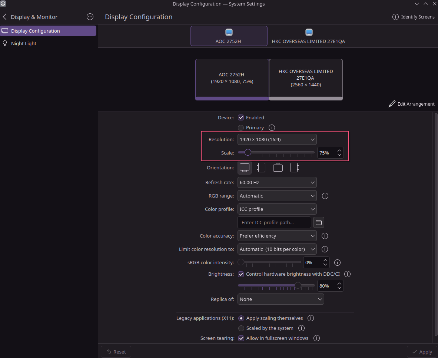Open the sidebar options menu (three dots)

click(90, 17)
